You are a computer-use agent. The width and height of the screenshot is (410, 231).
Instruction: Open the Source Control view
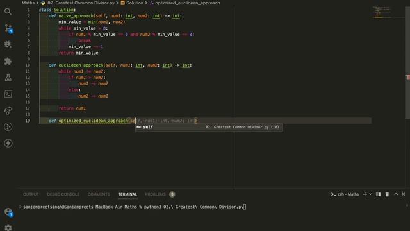pyautogui.click(x=8, y=28)
